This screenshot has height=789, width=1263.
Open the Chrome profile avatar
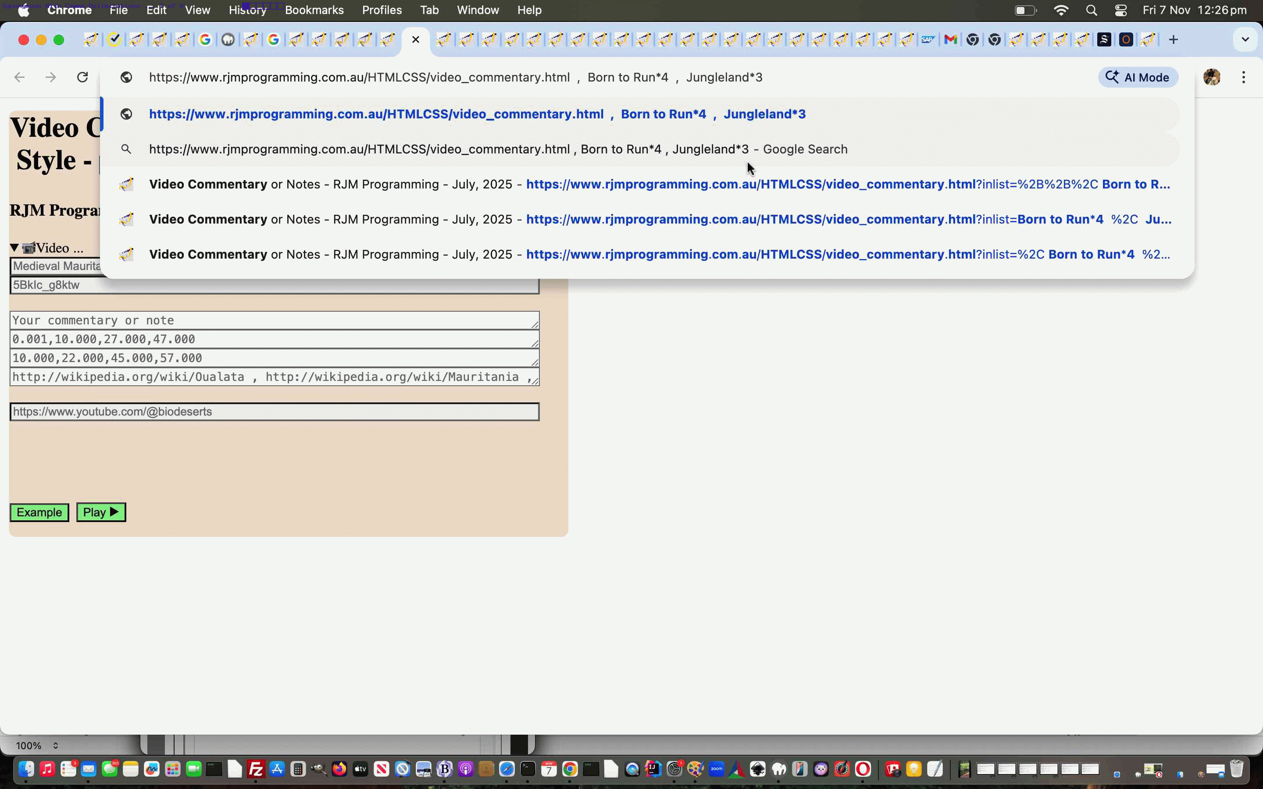tap(1212, 77)
